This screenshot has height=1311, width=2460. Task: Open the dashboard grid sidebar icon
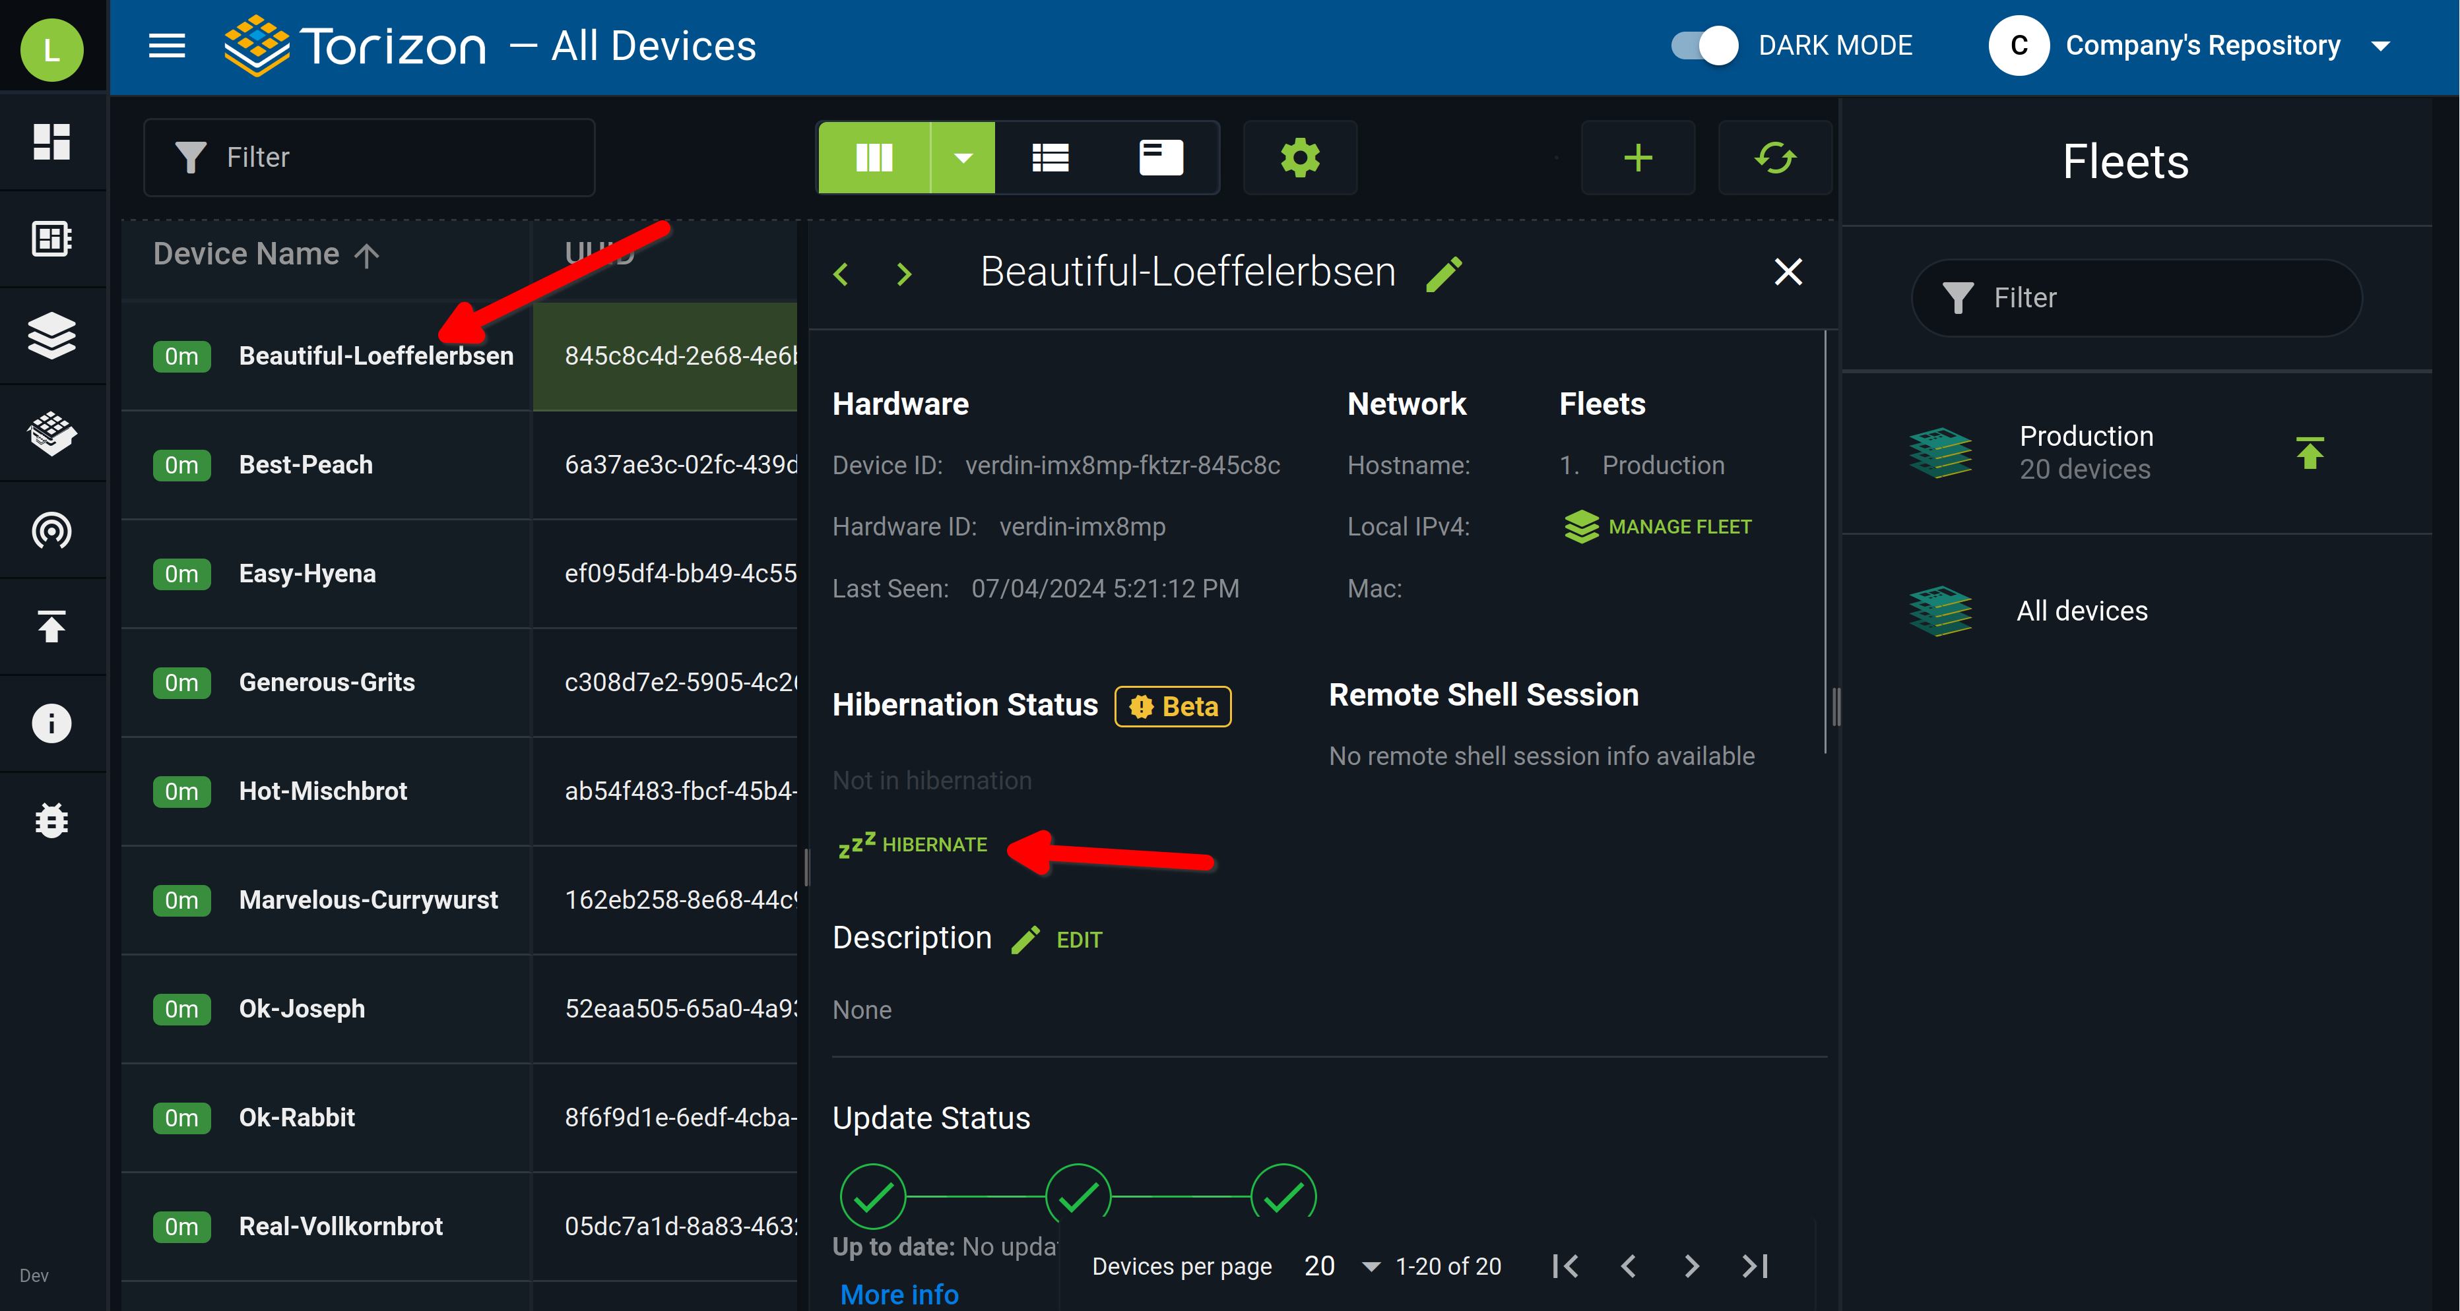point(51,142)
